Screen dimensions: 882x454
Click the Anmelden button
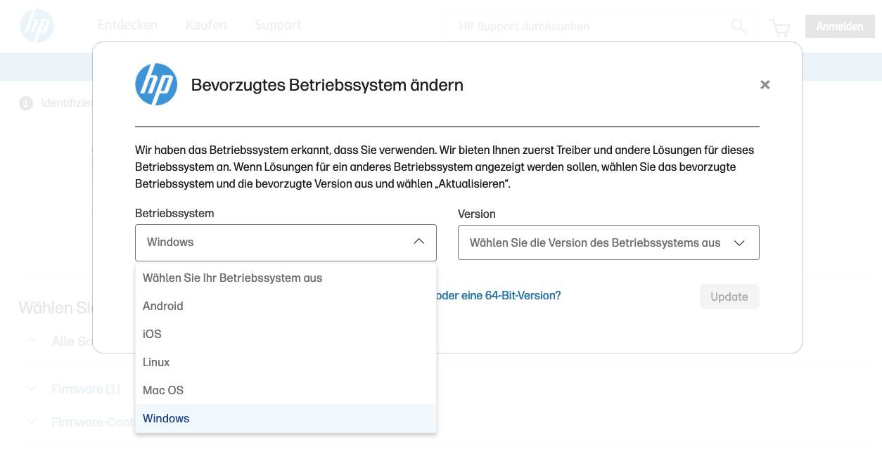click(x=840, y=27)
